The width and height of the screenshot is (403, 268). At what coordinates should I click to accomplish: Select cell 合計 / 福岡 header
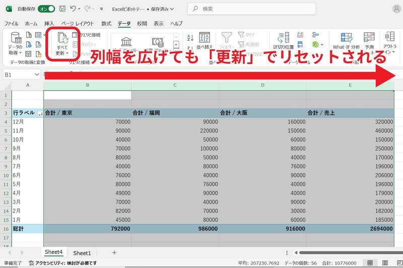point(175,113)
